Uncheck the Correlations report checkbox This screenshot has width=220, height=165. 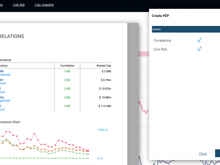point(199,40)
